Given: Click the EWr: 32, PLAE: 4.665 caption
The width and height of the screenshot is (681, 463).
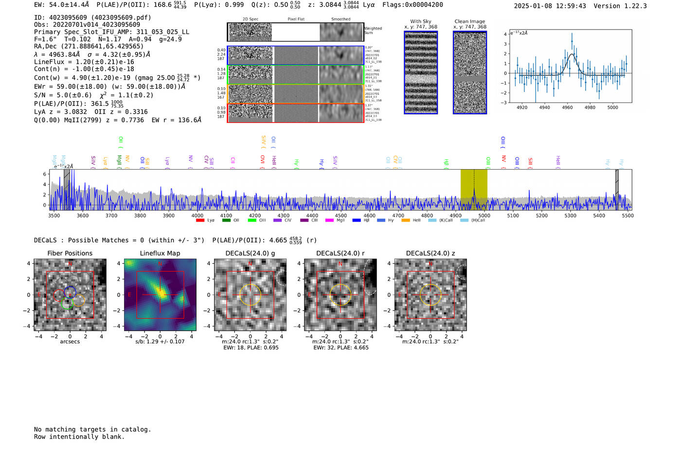Looking at the screenshot, I should coord(341,348).
